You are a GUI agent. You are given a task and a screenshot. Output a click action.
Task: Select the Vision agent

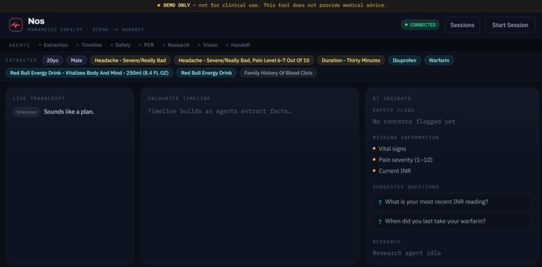tap(208, 45)
